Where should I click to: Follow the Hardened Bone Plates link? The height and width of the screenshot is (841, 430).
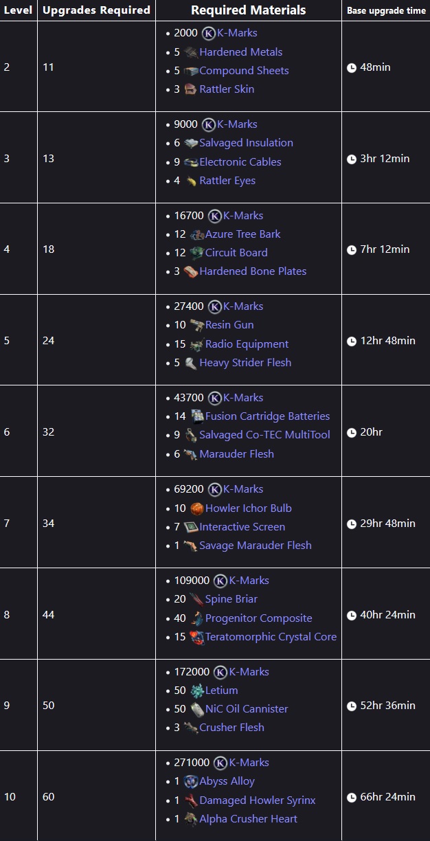tap(253, 271)
